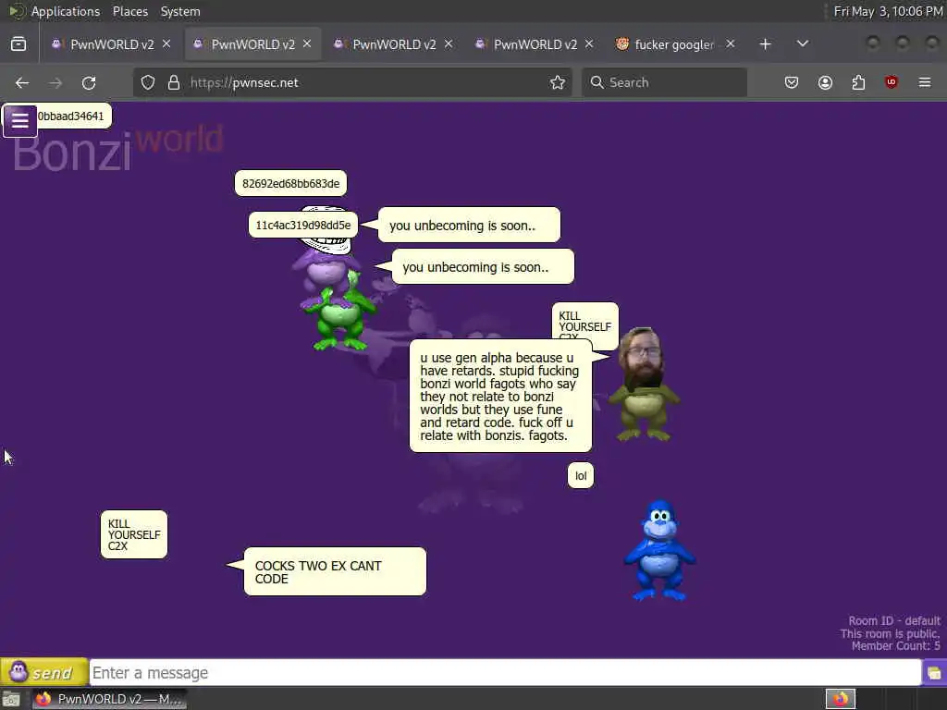Close the googler tab
947x710 pixels.
coord(731,44)
